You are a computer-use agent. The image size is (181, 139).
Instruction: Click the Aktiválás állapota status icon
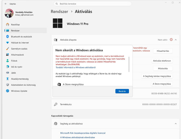[56, 40]
